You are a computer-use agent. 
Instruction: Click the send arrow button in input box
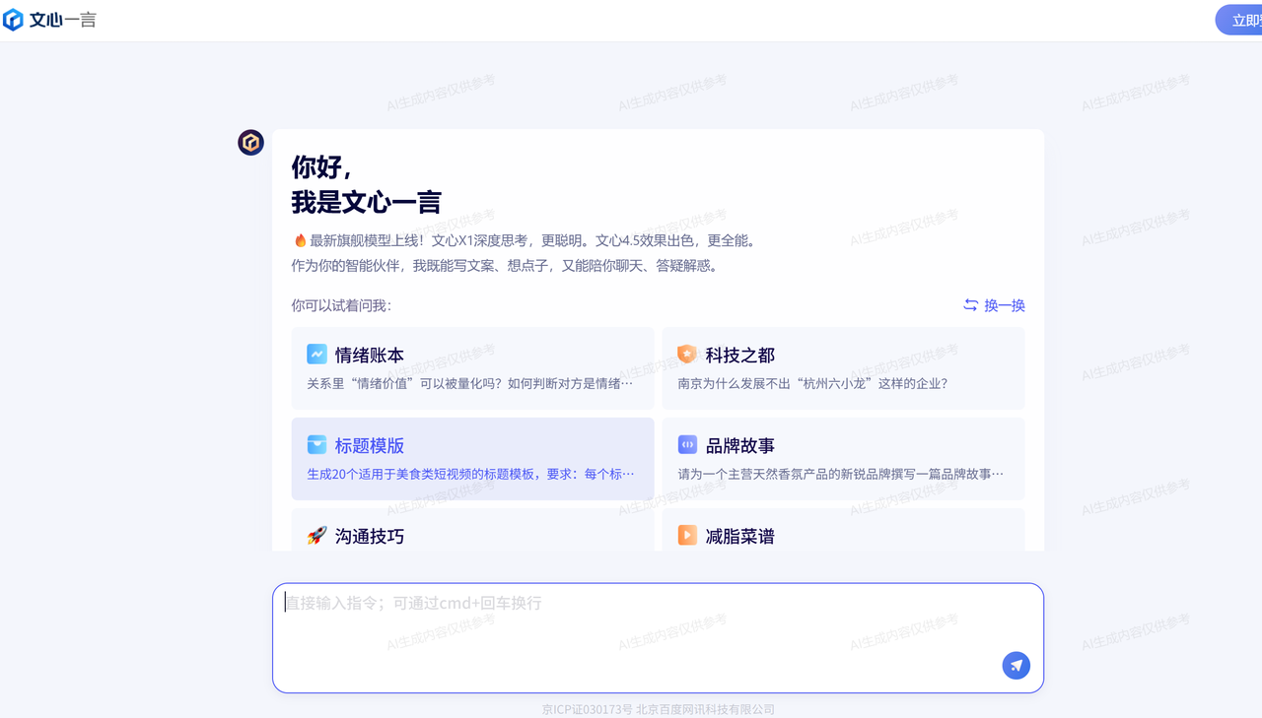[1016, 666]
